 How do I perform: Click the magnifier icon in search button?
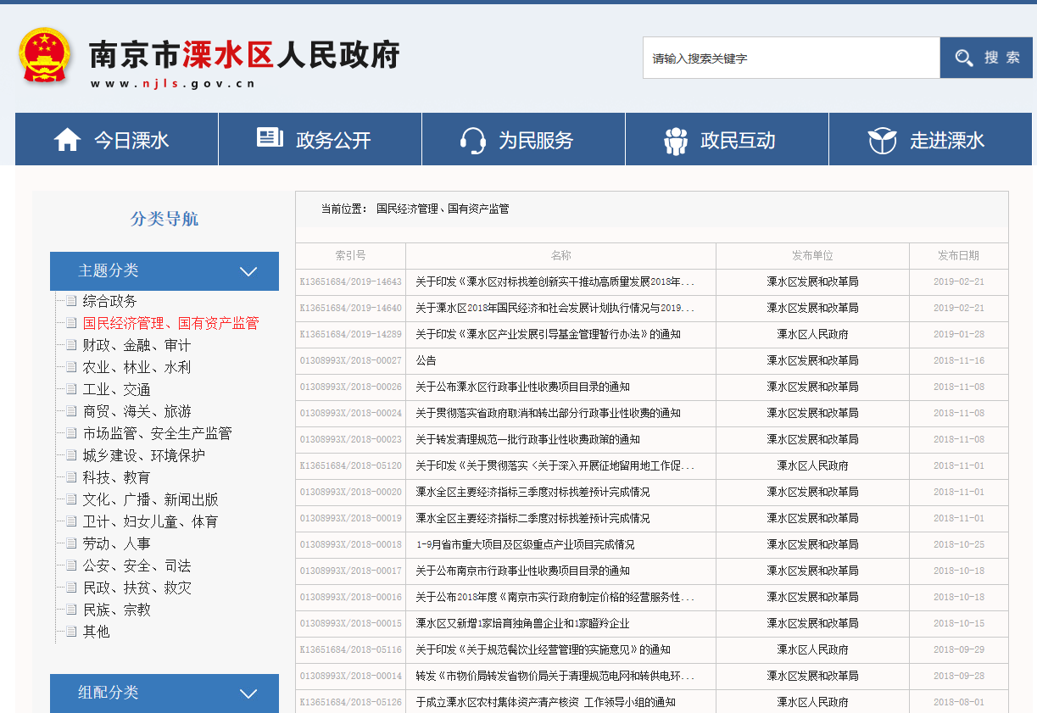964,58
